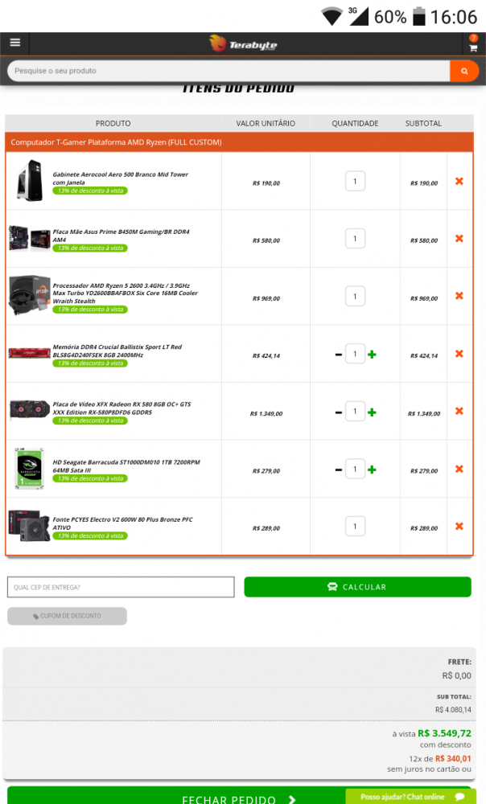Increase XFX Radeon RX 580 quantity
This screenshot has width=486, height=804.
(372, 412)
